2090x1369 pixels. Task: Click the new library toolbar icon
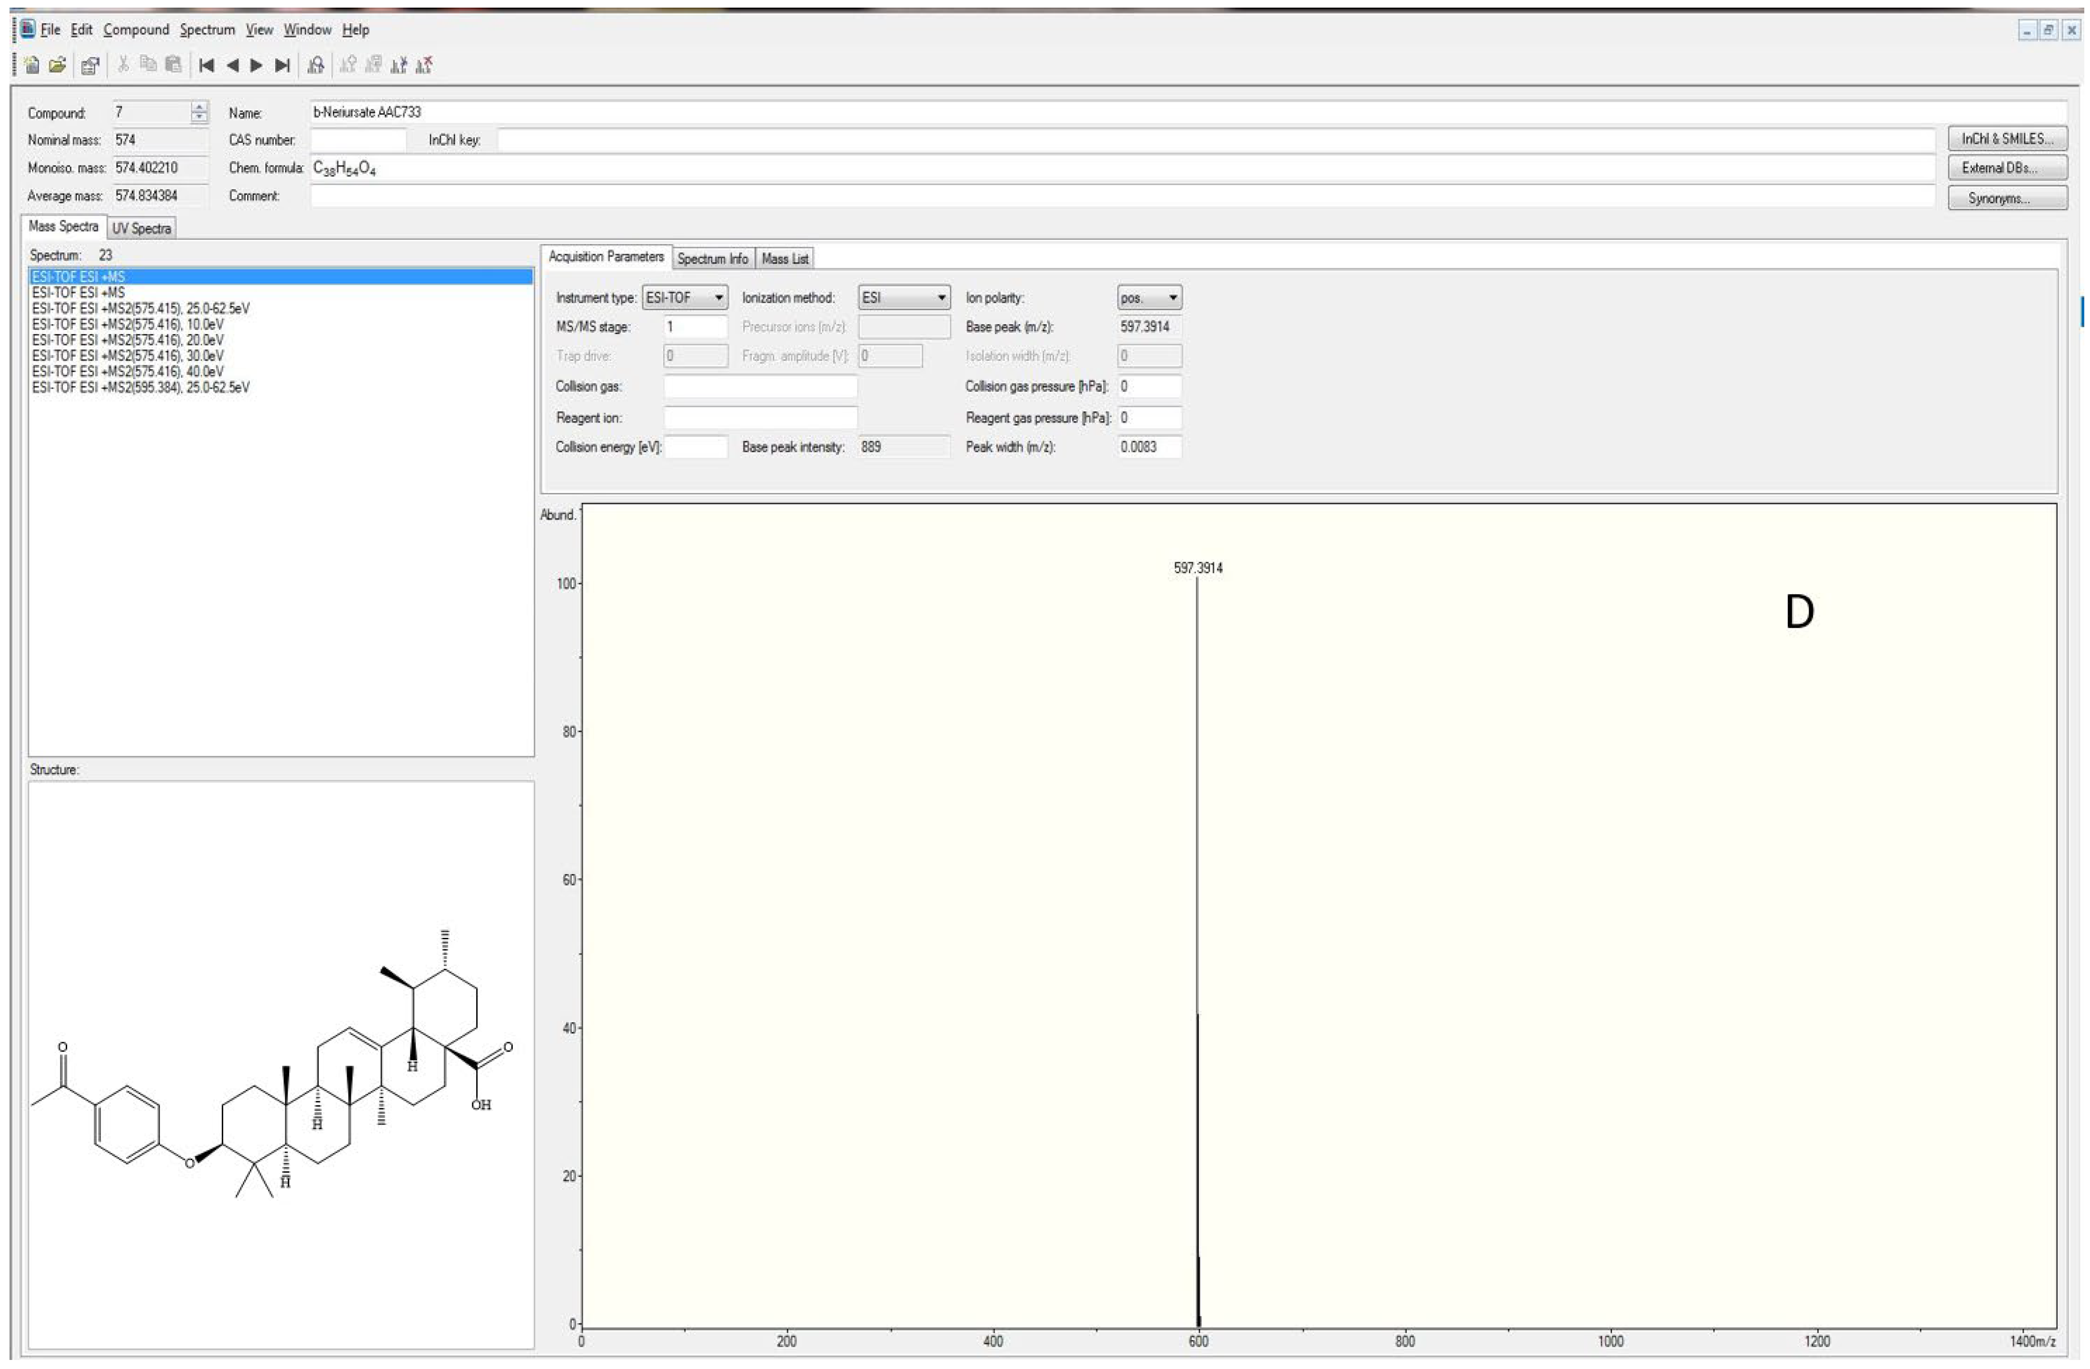coord(31,65)
